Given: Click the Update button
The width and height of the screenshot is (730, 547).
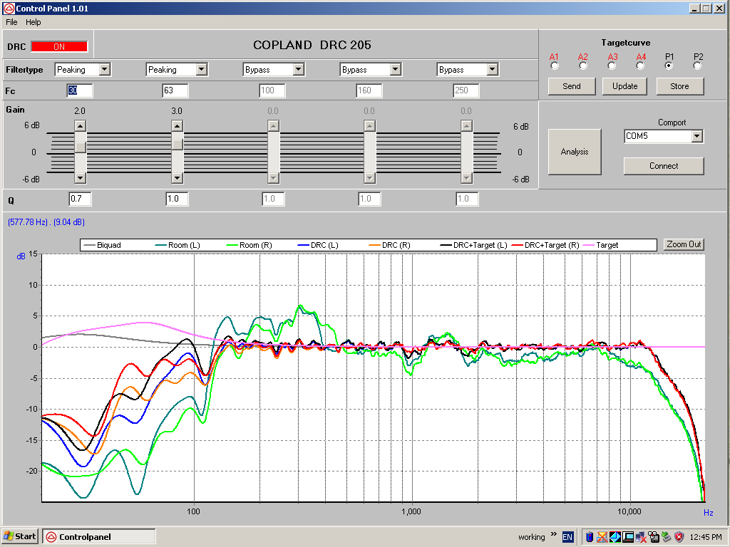Looking at the screenshot, I should (624, 86).
